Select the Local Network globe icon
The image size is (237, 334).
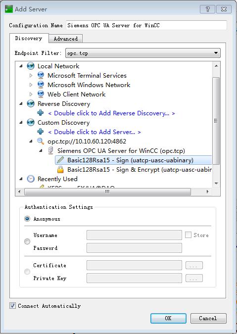click(x=31, y=66)
